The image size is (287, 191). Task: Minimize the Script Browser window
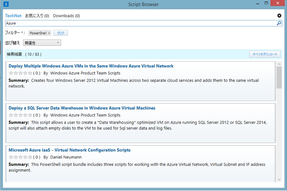258,4
